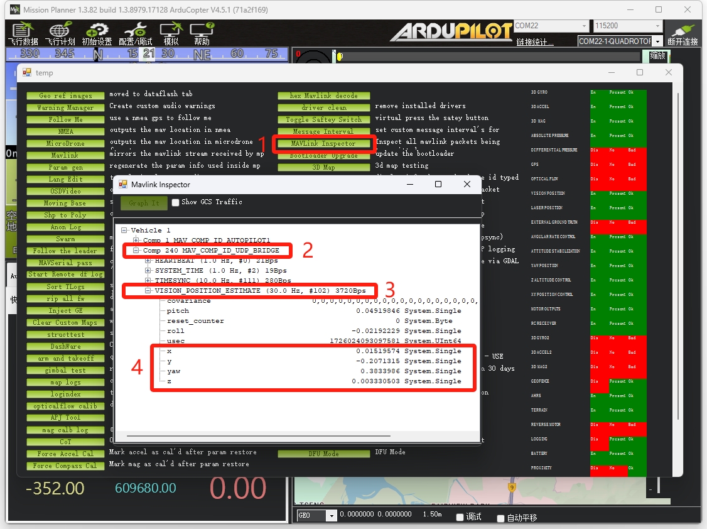Click the ArduPilot logo

451,31
